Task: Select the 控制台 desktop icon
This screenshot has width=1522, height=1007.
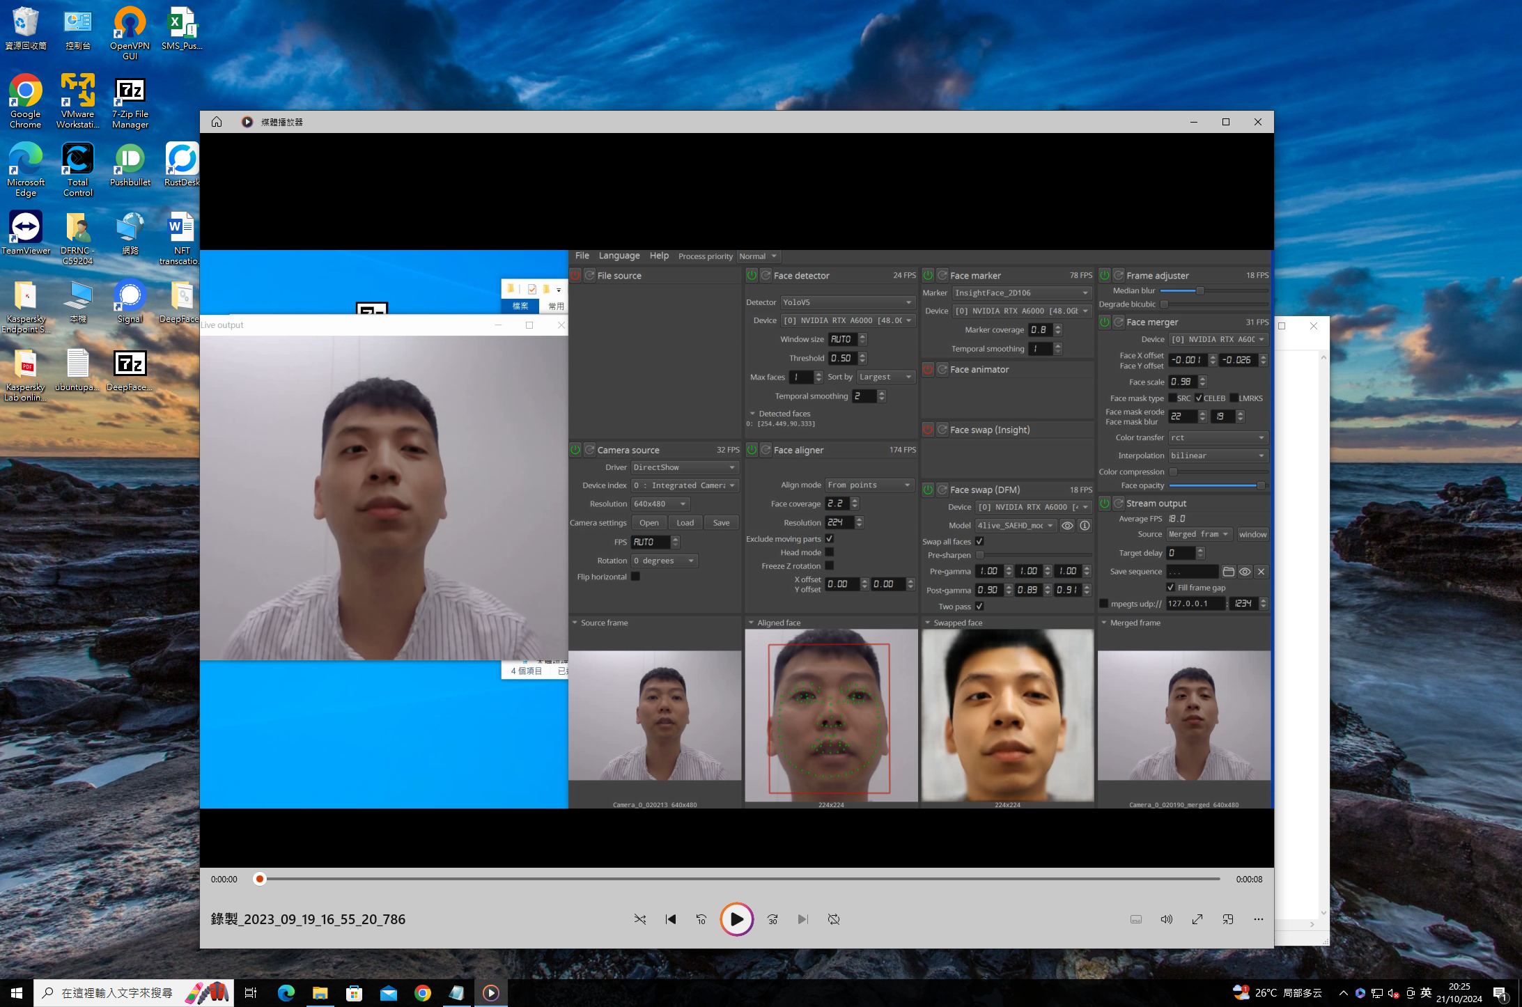Action: click(x=78, y=29)
